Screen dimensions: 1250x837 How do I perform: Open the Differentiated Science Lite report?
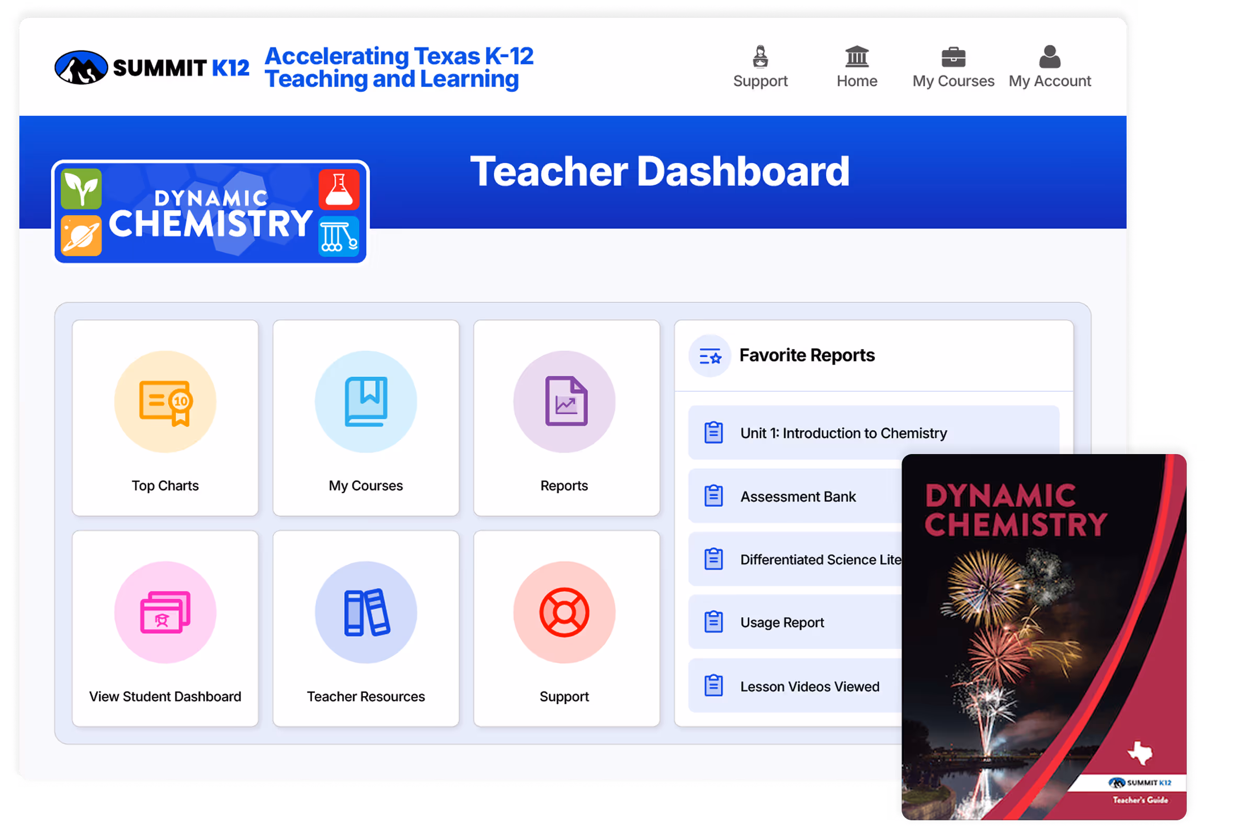coord(796,559)
